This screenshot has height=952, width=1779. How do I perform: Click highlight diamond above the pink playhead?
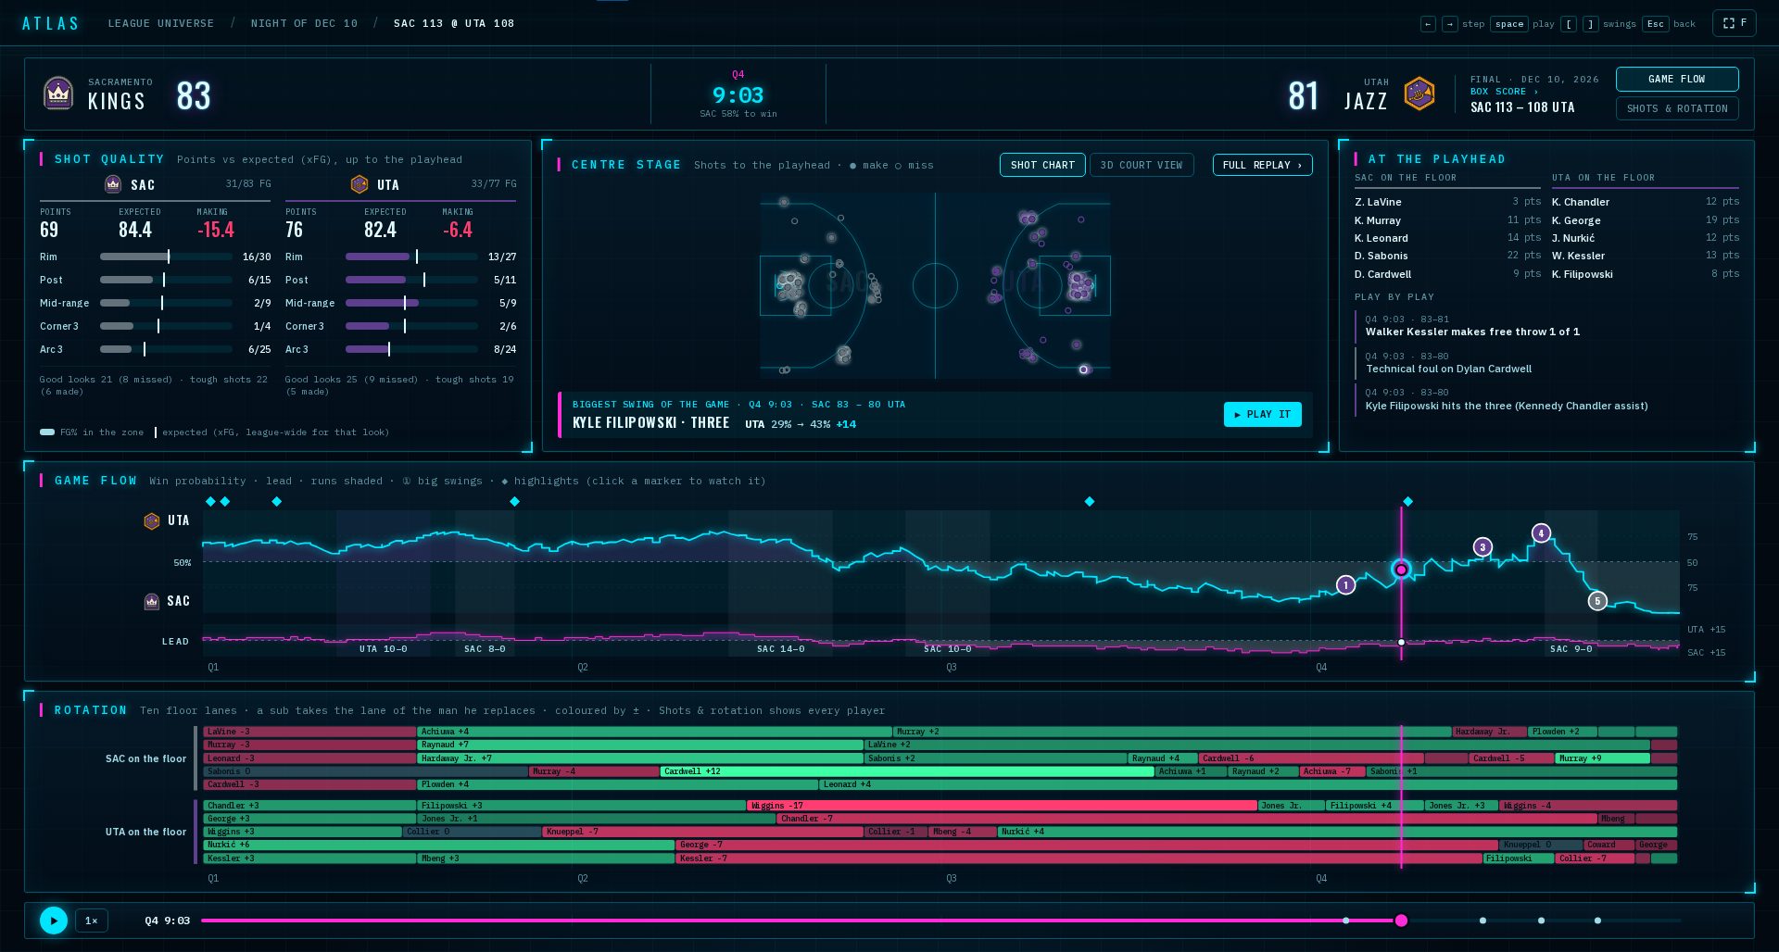pos(1407,501)
